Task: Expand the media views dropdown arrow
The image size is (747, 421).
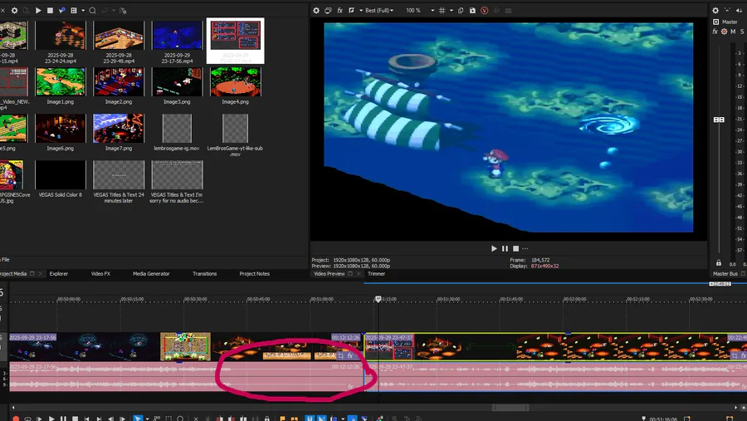Action: pos(83,11)
